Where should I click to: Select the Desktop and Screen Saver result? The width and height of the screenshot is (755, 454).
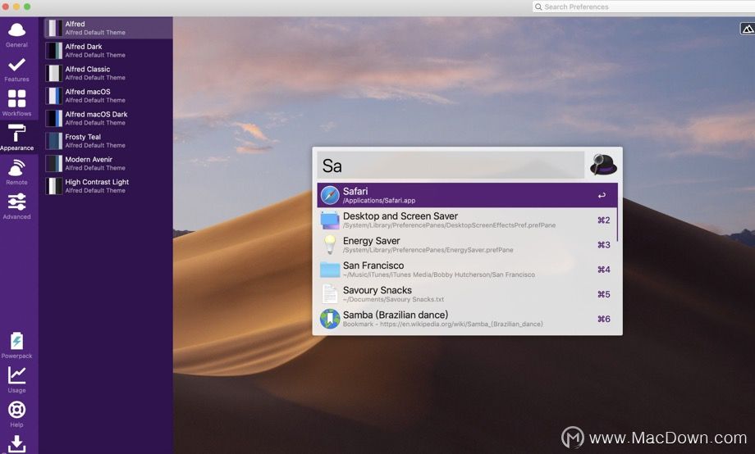click(x=467, y=220)
